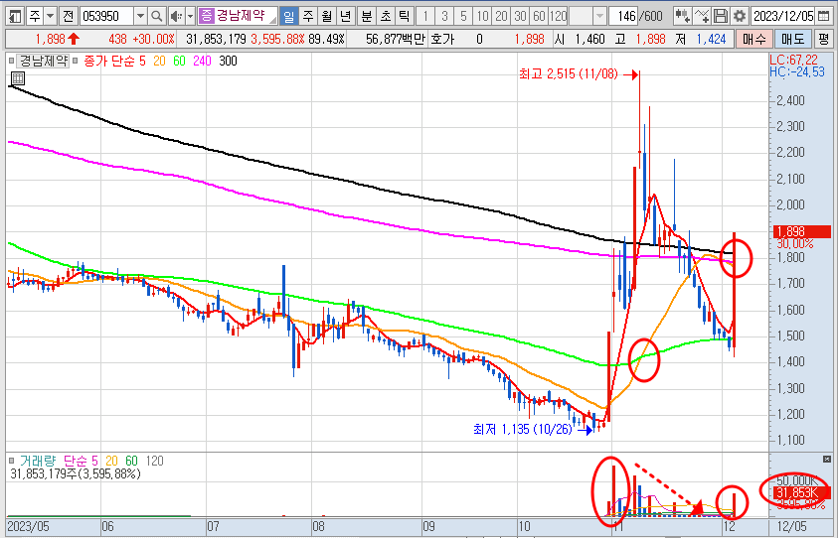Image resolution: width=838 pixels, height=538 pixels.
Task: Open the stock code history dropdown
Action: click(x=140, y=16)
